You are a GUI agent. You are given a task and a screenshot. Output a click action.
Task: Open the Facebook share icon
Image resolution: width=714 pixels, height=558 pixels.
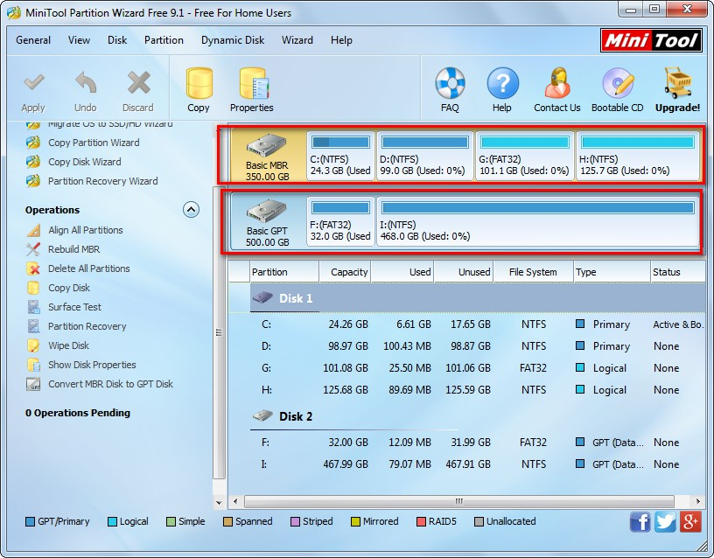640,522
